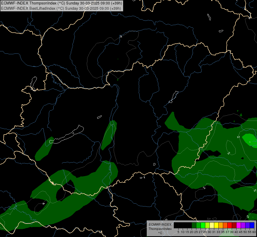Click the pure yellow 31–33 legend swatch
The image size is (257, 237).
[x=216, y=225]
